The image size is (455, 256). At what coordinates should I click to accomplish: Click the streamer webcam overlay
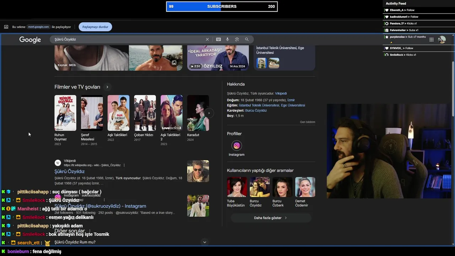389,151
